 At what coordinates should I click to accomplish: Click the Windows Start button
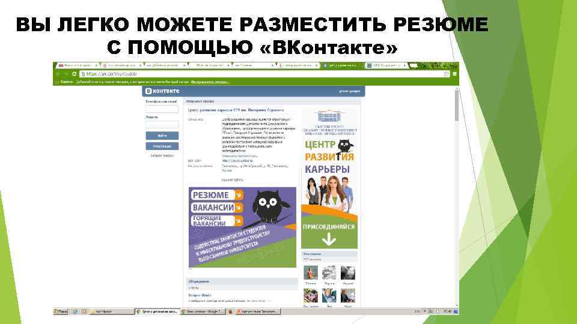coord(61,311)
